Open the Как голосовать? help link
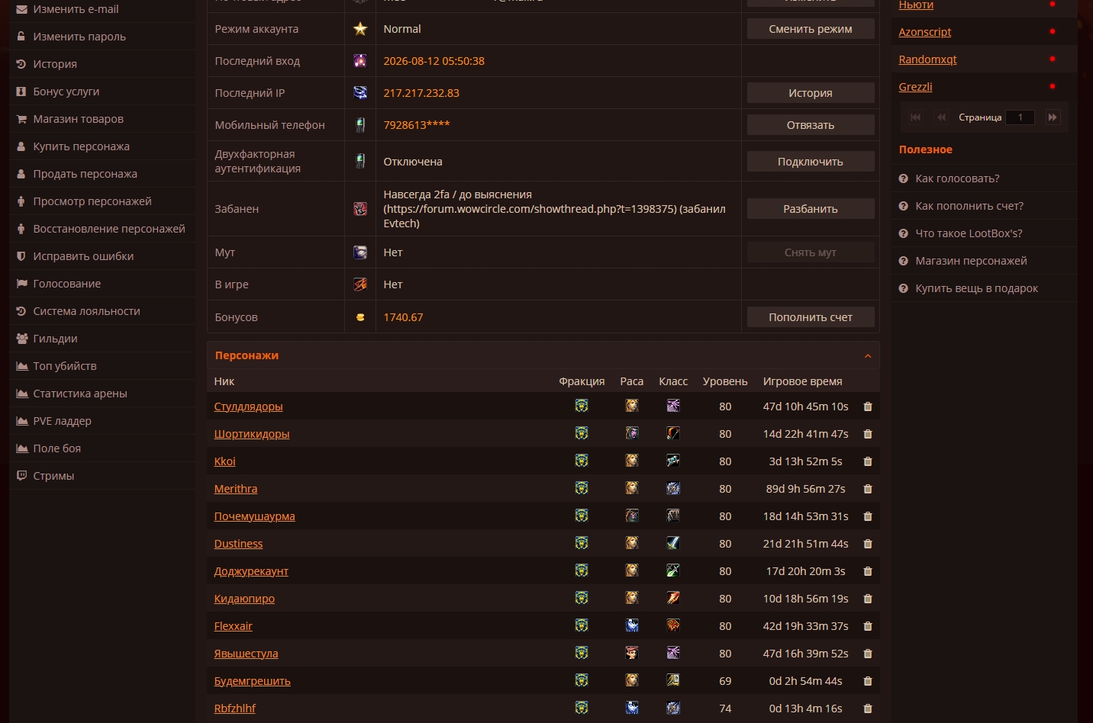The image size is (1093, 723). [x=957, y=178]
